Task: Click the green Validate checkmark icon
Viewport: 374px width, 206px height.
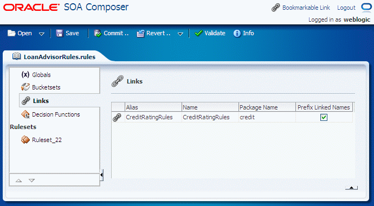Action: pos(198,33)
